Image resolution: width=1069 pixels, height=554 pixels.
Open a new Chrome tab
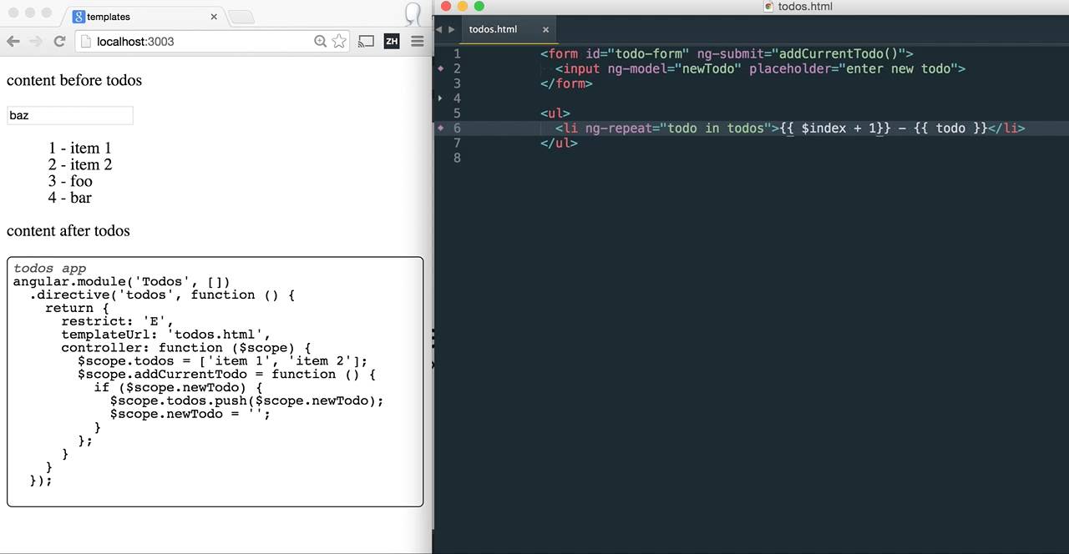pos(241,17)
